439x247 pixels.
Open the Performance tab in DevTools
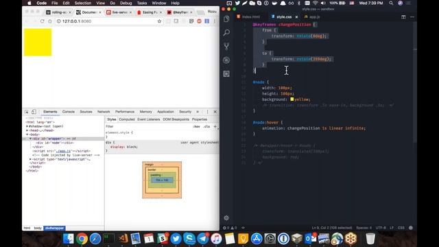pos(125,112)
